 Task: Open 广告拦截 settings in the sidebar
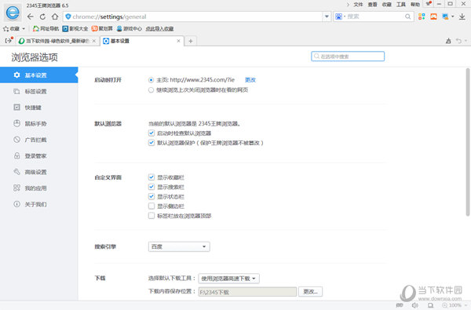pyautogui.click(x=39, y=140)
